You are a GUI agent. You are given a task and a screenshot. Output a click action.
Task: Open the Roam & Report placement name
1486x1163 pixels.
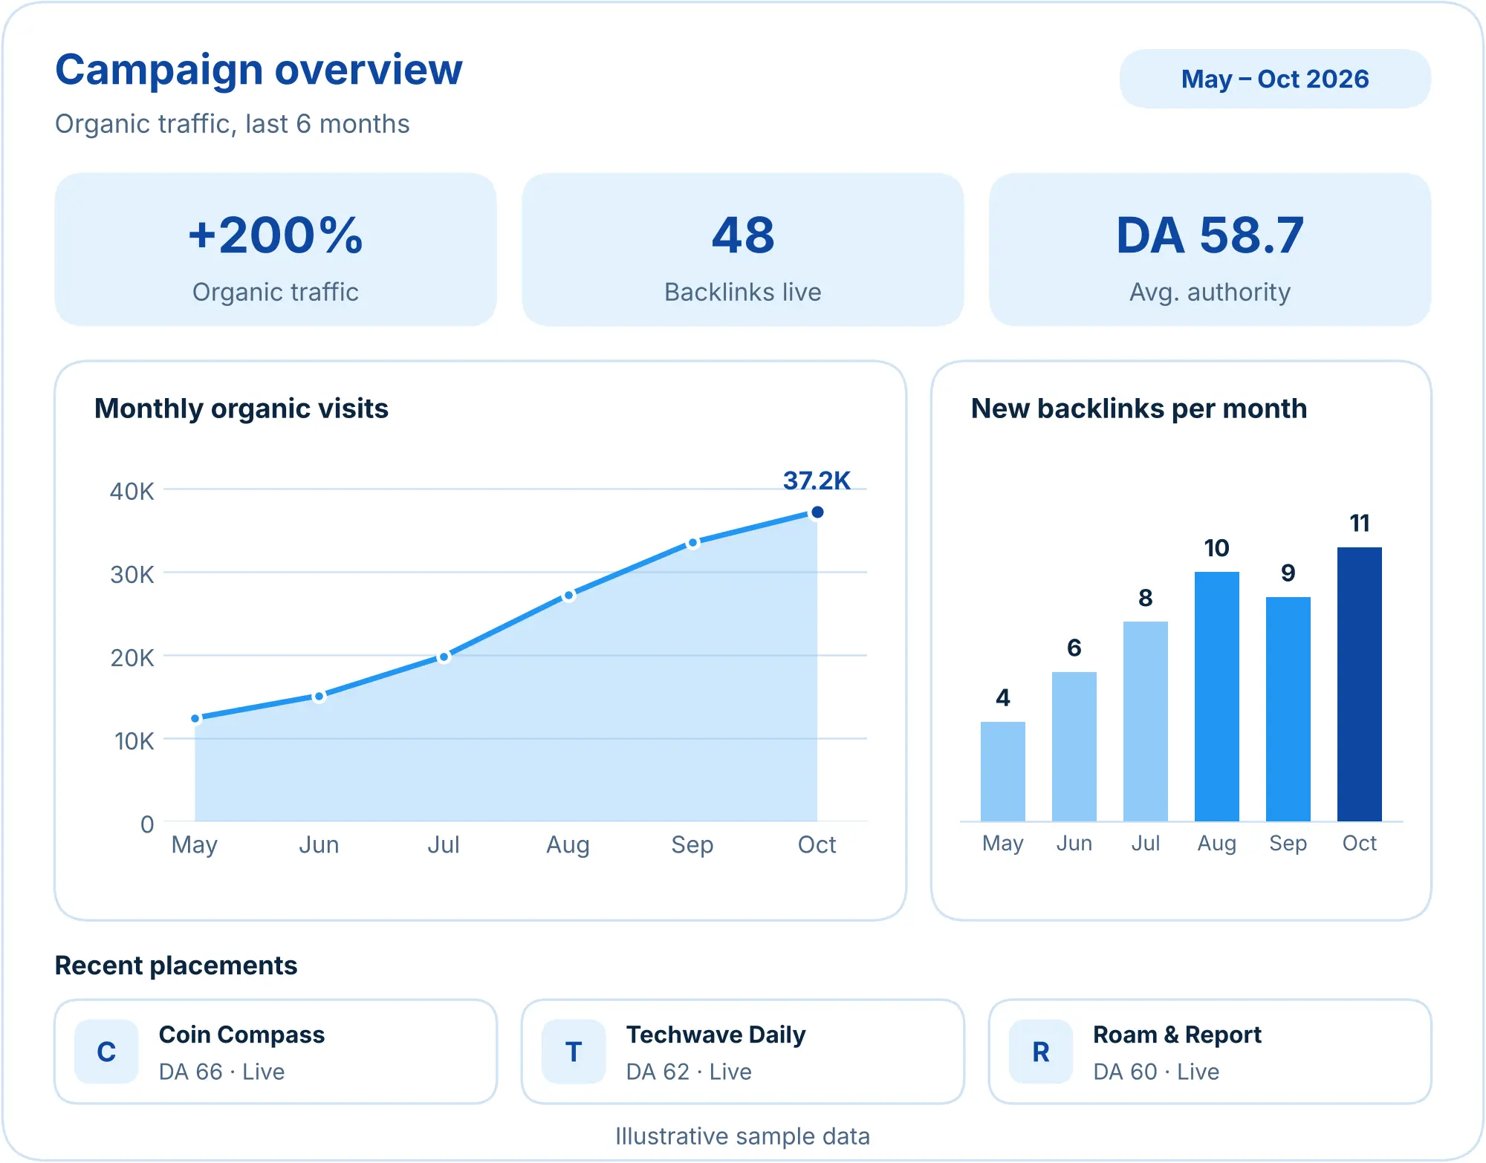tap(1177, 1035)
